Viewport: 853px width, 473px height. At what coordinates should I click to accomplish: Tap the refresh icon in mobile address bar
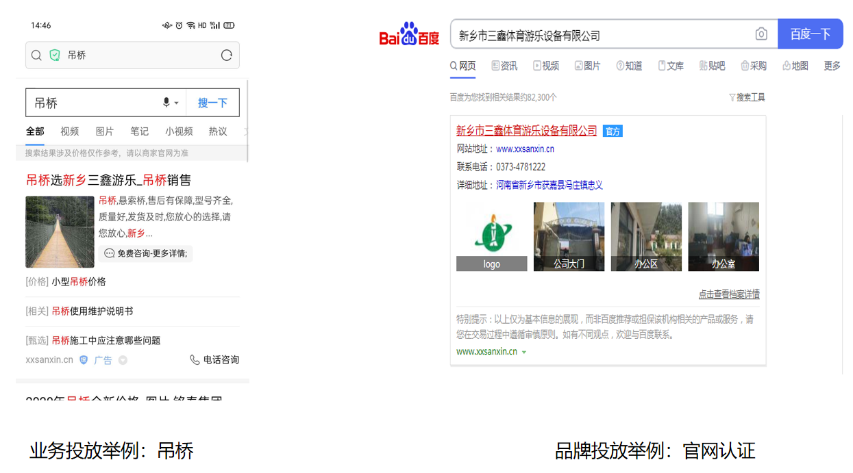(x=227, y=55)
